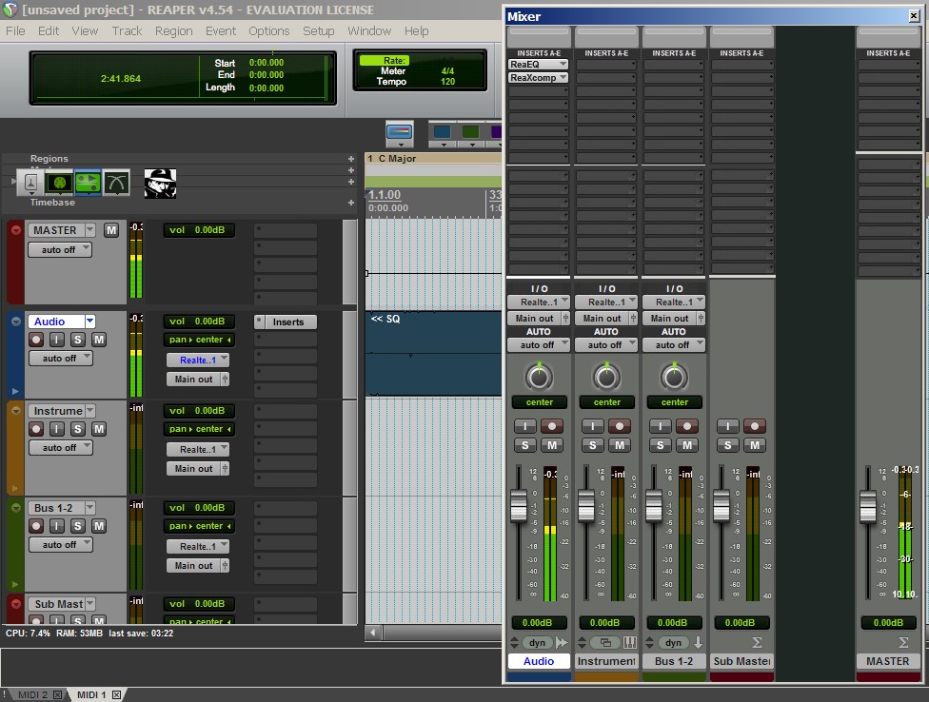Click the Audio channel volume fader in Mixer
Screen dimensions: 929x702
(x=519, y=505)
